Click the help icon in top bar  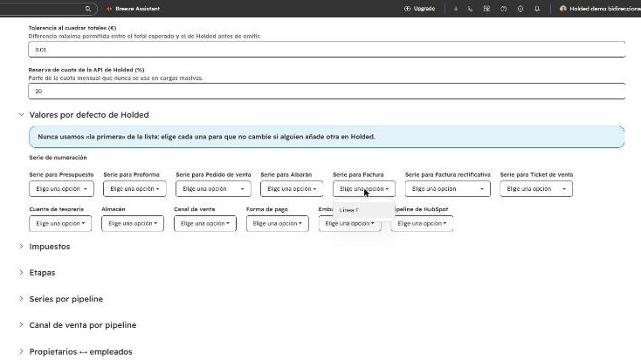503,9
